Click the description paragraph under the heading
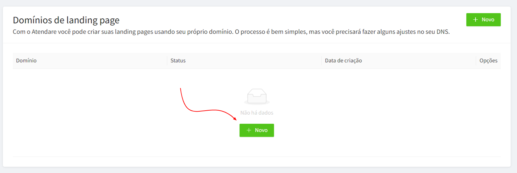 pos(231,32)
